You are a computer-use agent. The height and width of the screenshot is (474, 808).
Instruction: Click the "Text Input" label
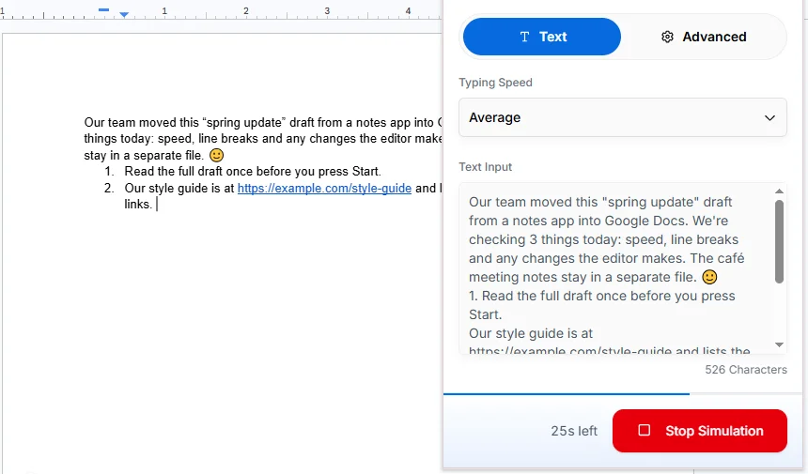pos(486,167)
